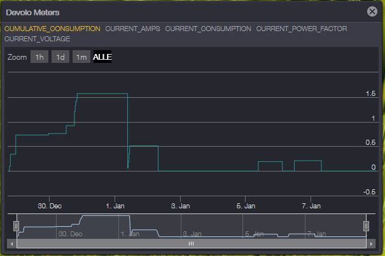Click the Devolo Meters title text
The width and height of the screenshot is (385, 256).
[x=32, y=12]
